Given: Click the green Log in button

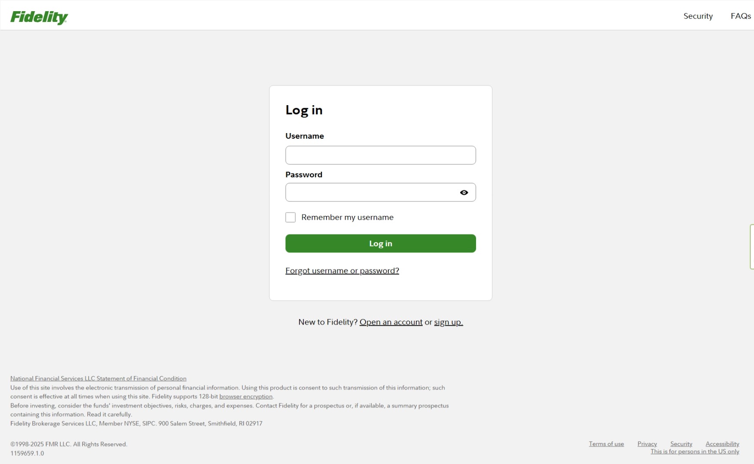Looking at the screenshot, I should click(381, 243).
